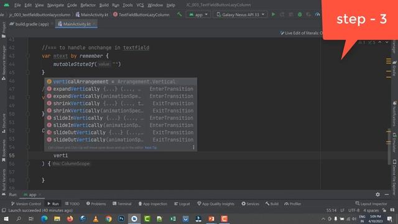This screenshot has width=398, height=224.
Task: Choose shrinkVertically {...} completion item
Action: pos(121,103)
